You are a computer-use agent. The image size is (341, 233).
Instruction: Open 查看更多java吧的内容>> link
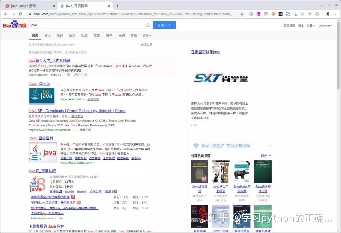(47, 213)
